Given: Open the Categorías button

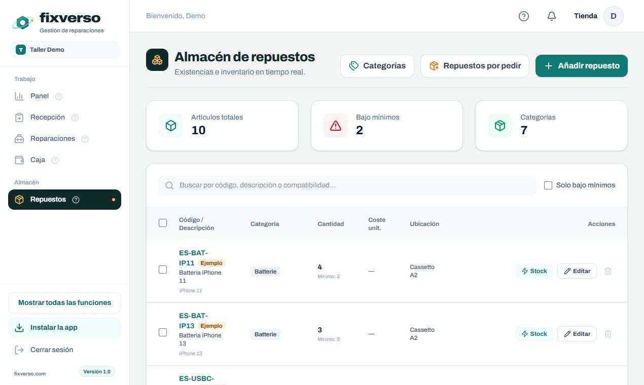Looking at the screenshot, I should [x=377, y=66].
